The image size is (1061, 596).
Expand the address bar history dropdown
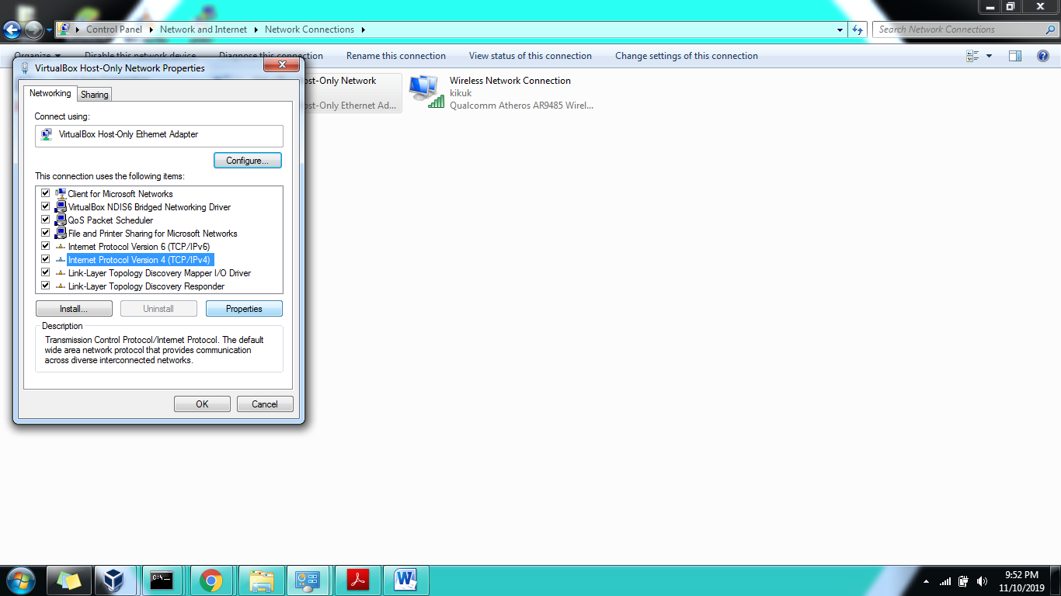click(x=840, y=29)
